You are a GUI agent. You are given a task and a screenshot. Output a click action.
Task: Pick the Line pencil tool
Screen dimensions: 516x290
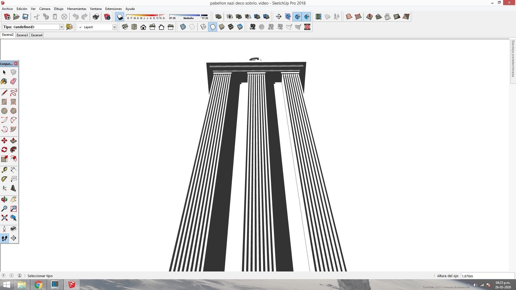point(4,93)
